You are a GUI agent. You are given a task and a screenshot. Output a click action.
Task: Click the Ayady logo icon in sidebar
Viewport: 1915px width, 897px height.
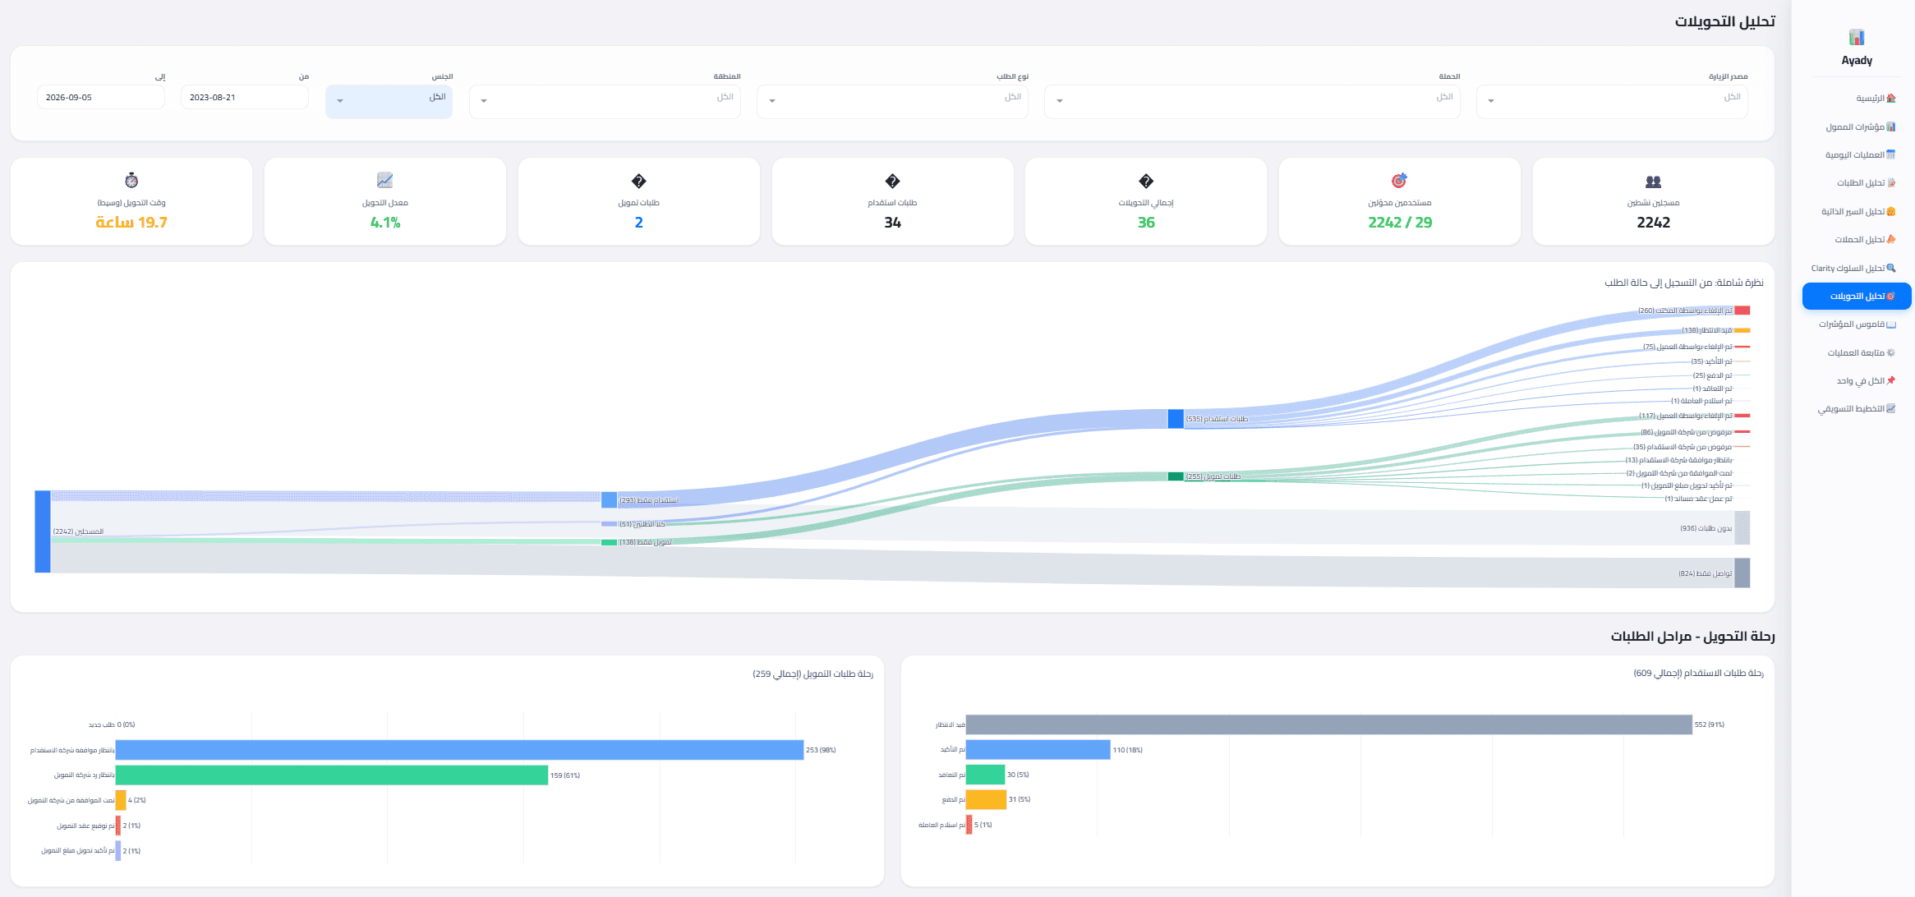pyautogui.click(x=1857, y=37)
